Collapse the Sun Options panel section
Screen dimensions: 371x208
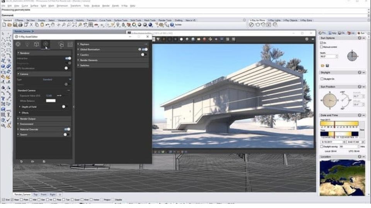click(364, 38)
